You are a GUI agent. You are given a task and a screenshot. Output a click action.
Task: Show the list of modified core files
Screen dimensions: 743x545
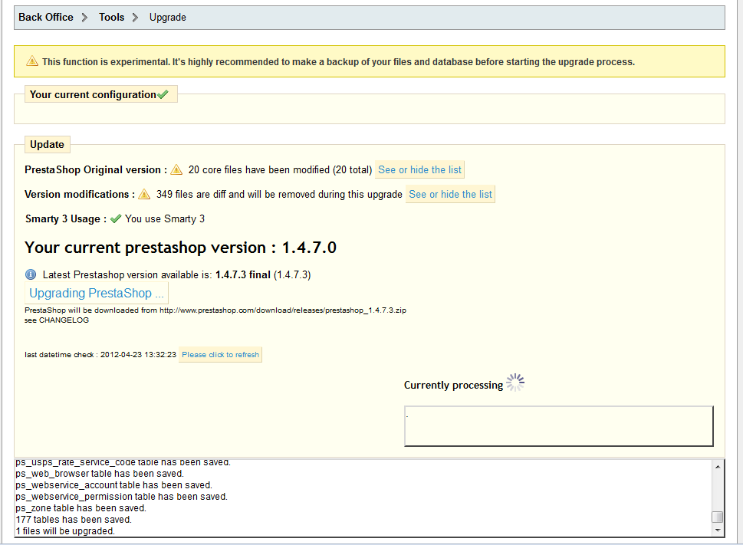point(420,169)
